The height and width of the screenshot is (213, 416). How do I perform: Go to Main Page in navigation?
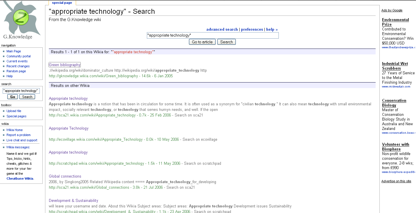(14, 51)
